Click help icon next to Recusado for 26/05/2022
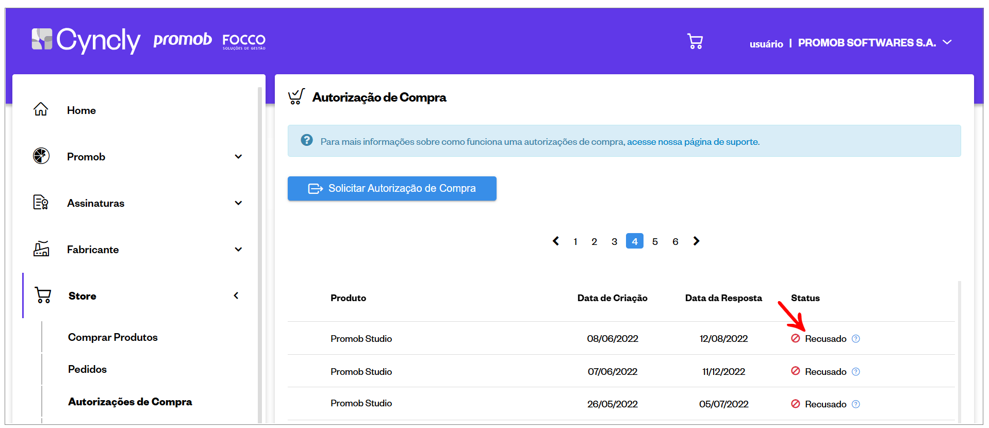The width and height of the screenshot is (989, 428). (856, 404)
